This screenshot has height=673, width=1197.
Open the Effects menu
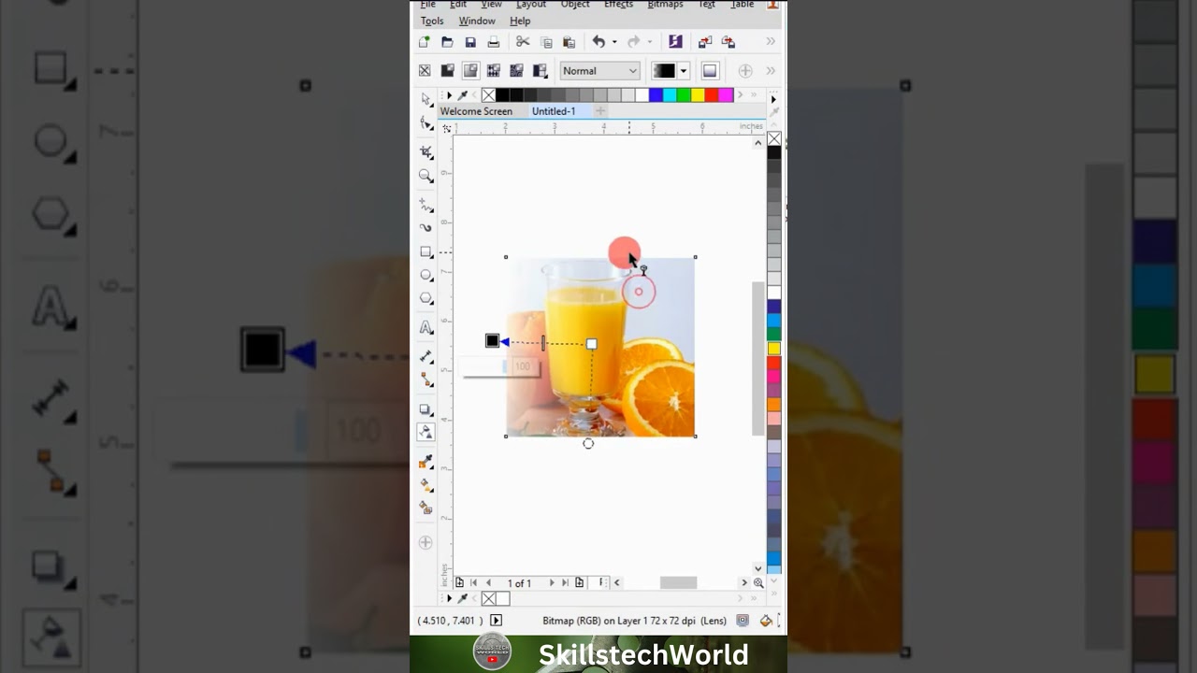619,5
